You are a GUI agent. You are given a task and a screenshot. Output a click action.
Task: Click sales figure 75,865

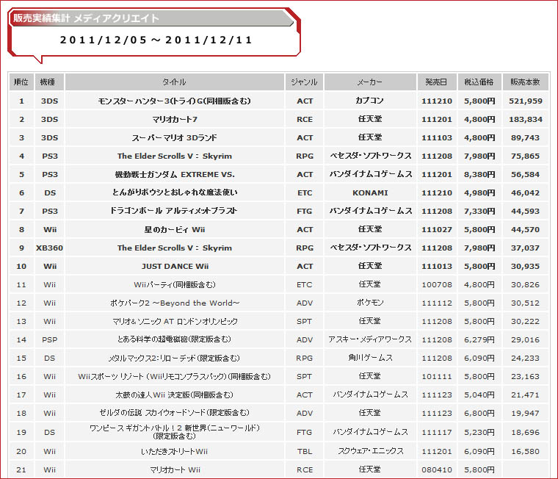pos(526,156)
